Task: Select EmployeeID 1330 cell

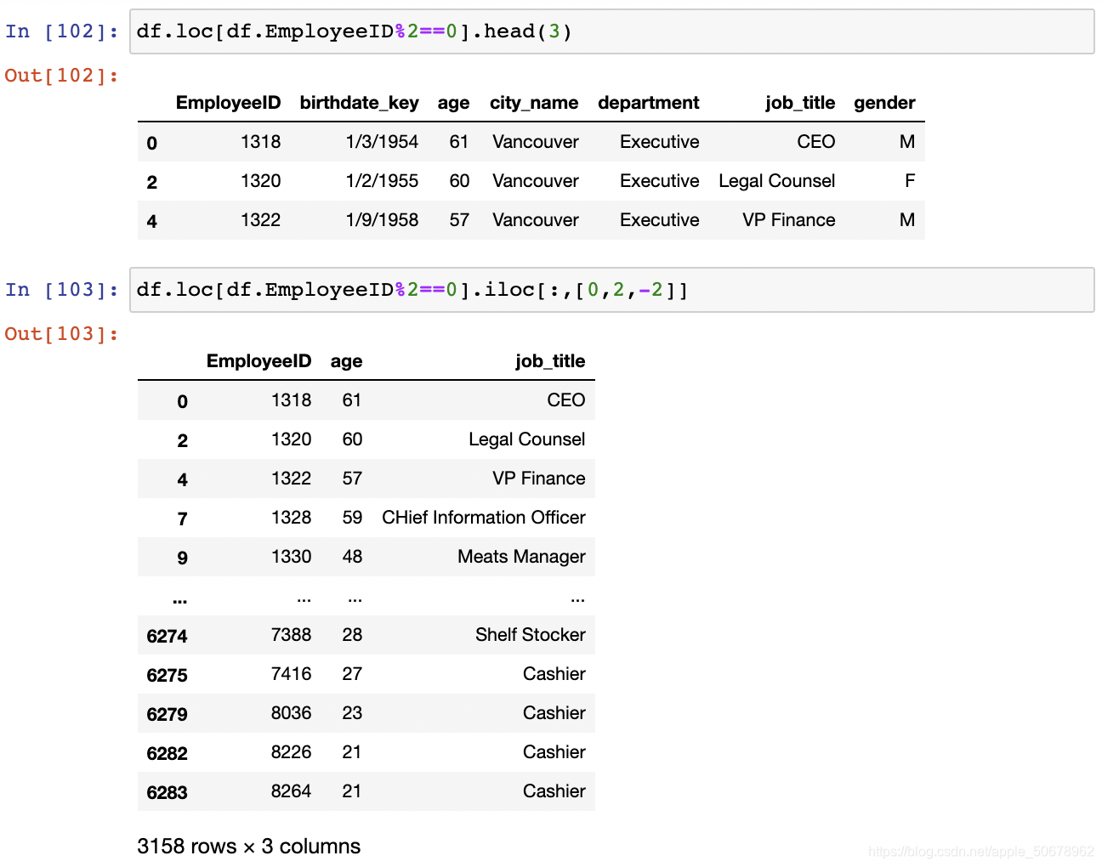Action: click(291, 557)
